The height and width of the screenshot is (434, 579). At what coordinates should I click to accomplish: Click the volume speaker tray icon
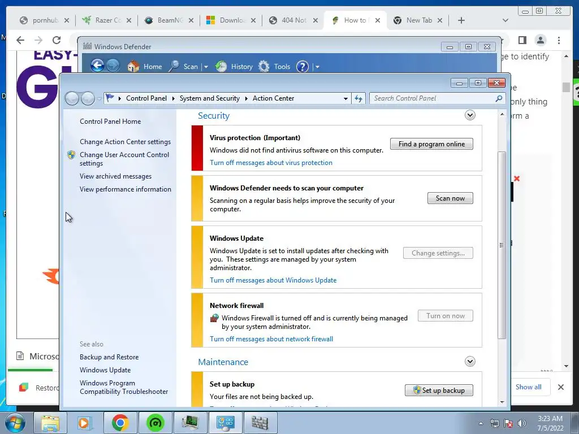click(x=521, y=423)
